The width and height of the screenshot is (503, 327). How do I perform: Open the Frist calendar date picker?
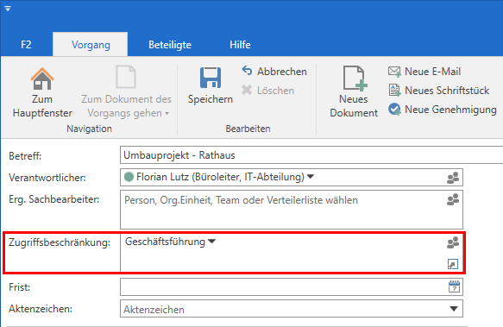click(454, 287)
